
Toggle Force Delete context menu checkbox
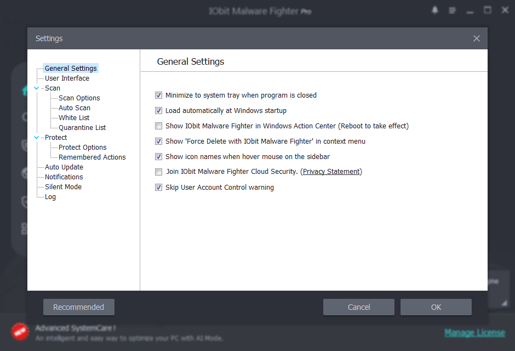(x=159, y=141)
